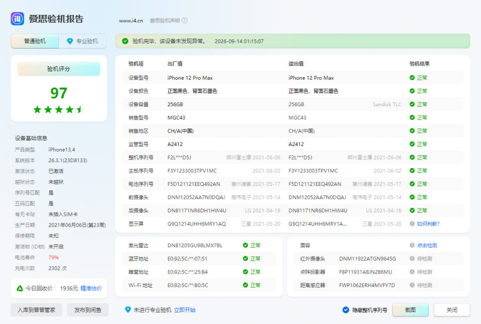Click the 出厂值 F3Y1233003TPV1MC mainboard serial
The height and width of the screenshot is (324, 481).
click(x=192, y=170)
